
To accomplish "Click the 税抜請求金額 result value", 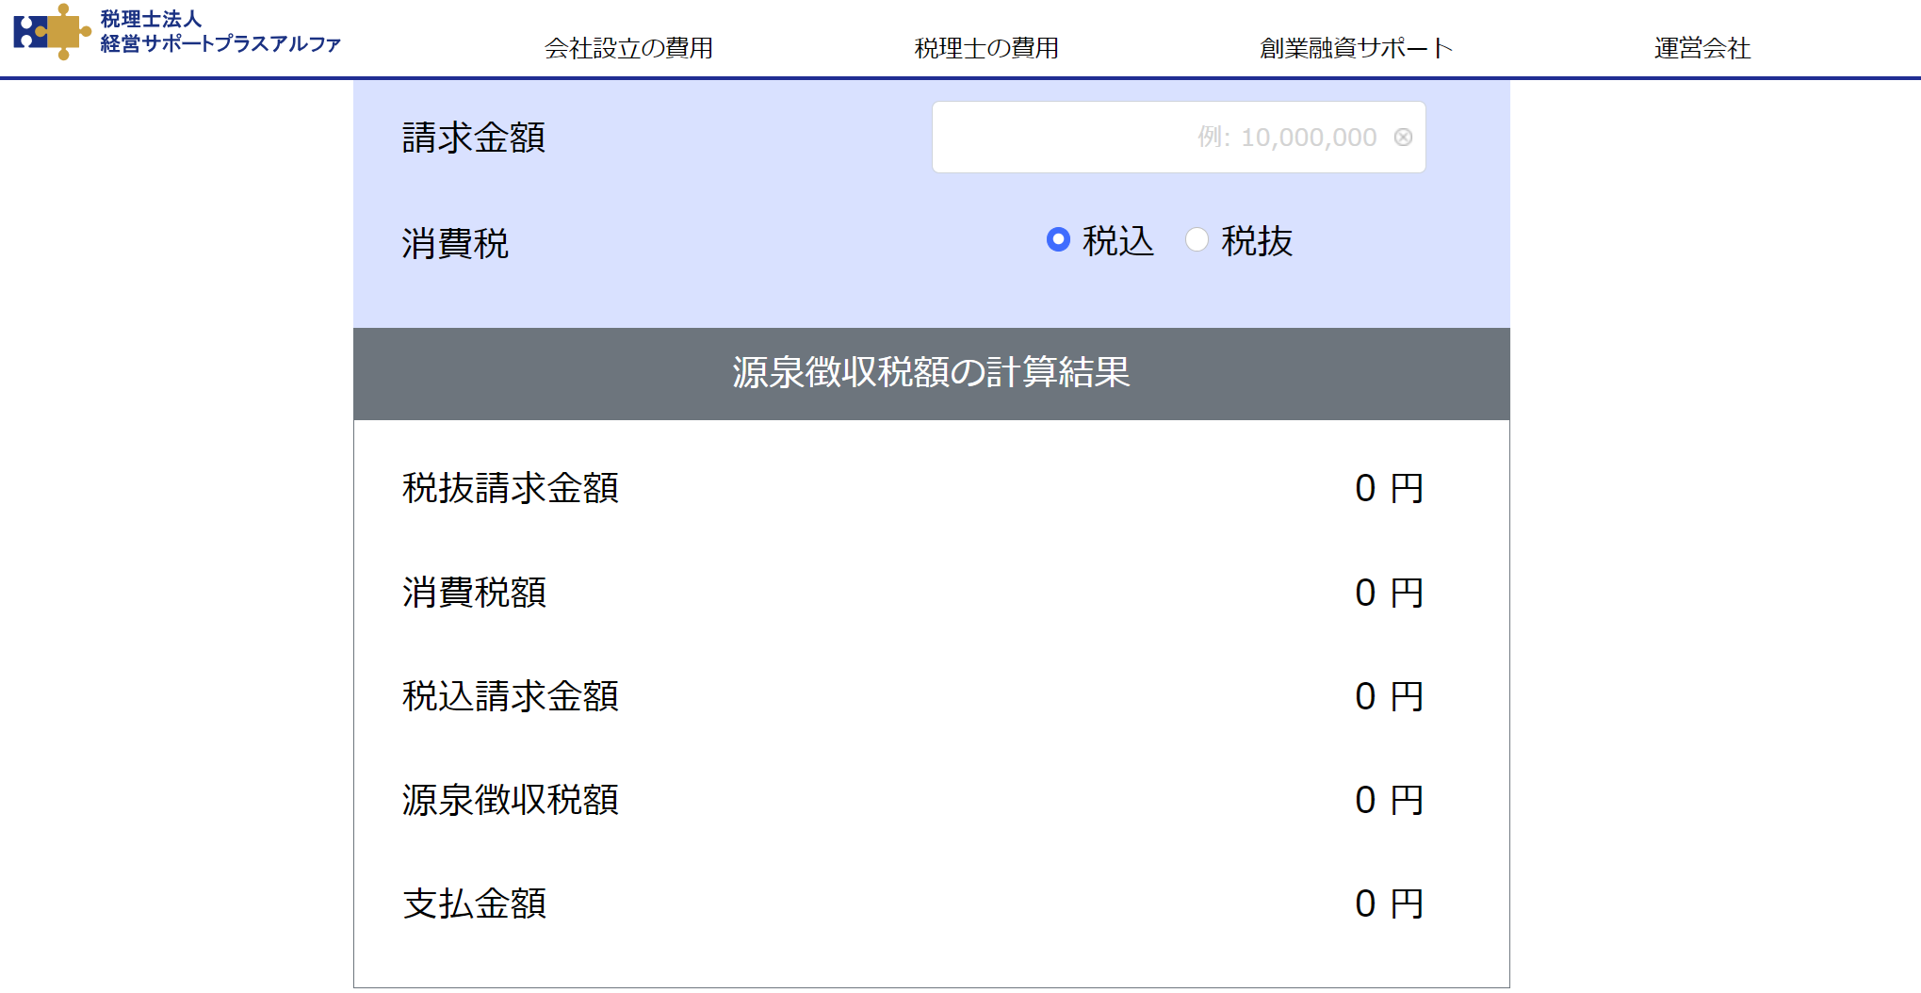I will pyautogui.click(x=1388, y=489).
